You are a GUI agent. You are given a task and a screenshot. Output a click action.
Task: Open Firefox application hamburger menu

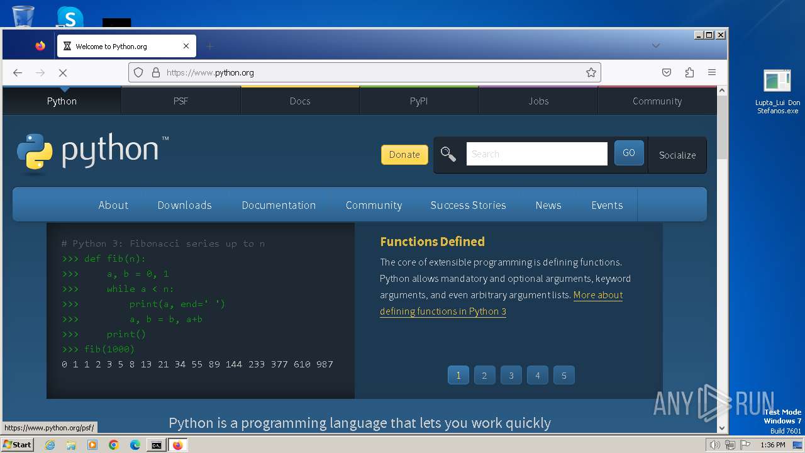[712, 72]
